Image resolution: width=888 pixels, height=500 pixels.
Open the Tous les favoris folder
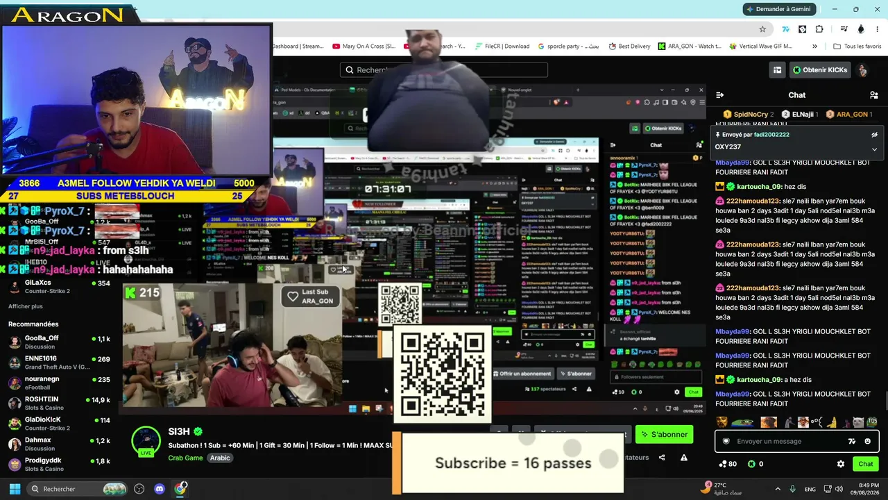tap(857, 47)
